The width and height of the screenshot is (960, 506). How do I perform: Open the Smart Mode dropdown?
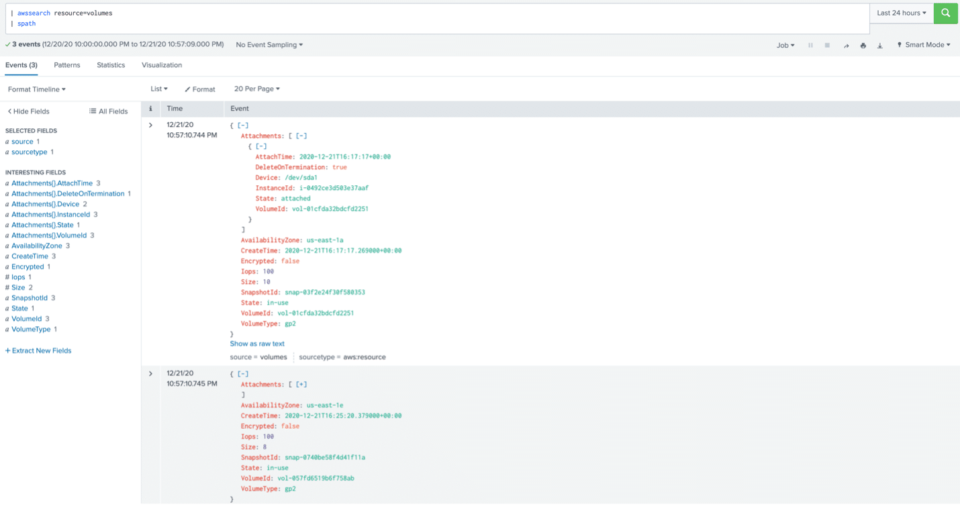coord(924,45)
